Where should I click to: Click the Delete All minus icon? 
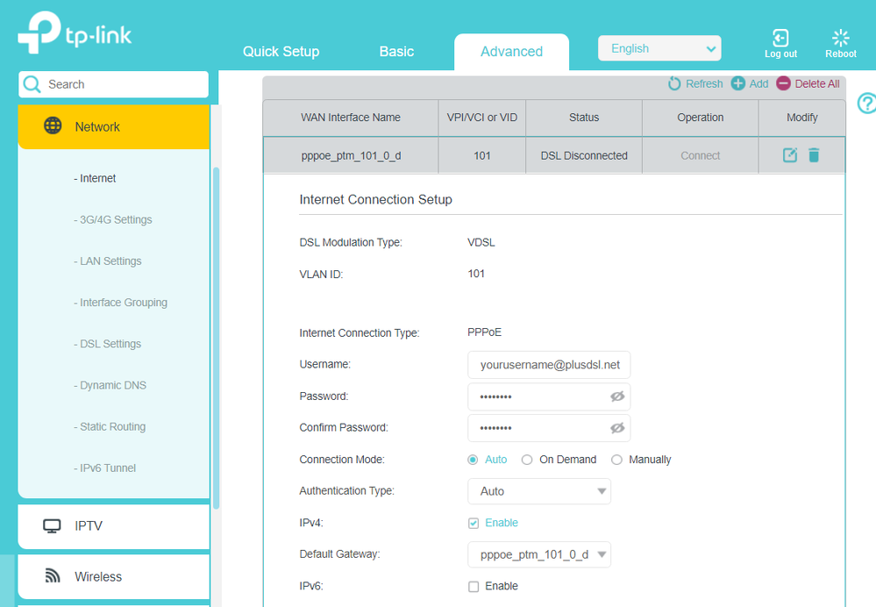pos(783,83)
